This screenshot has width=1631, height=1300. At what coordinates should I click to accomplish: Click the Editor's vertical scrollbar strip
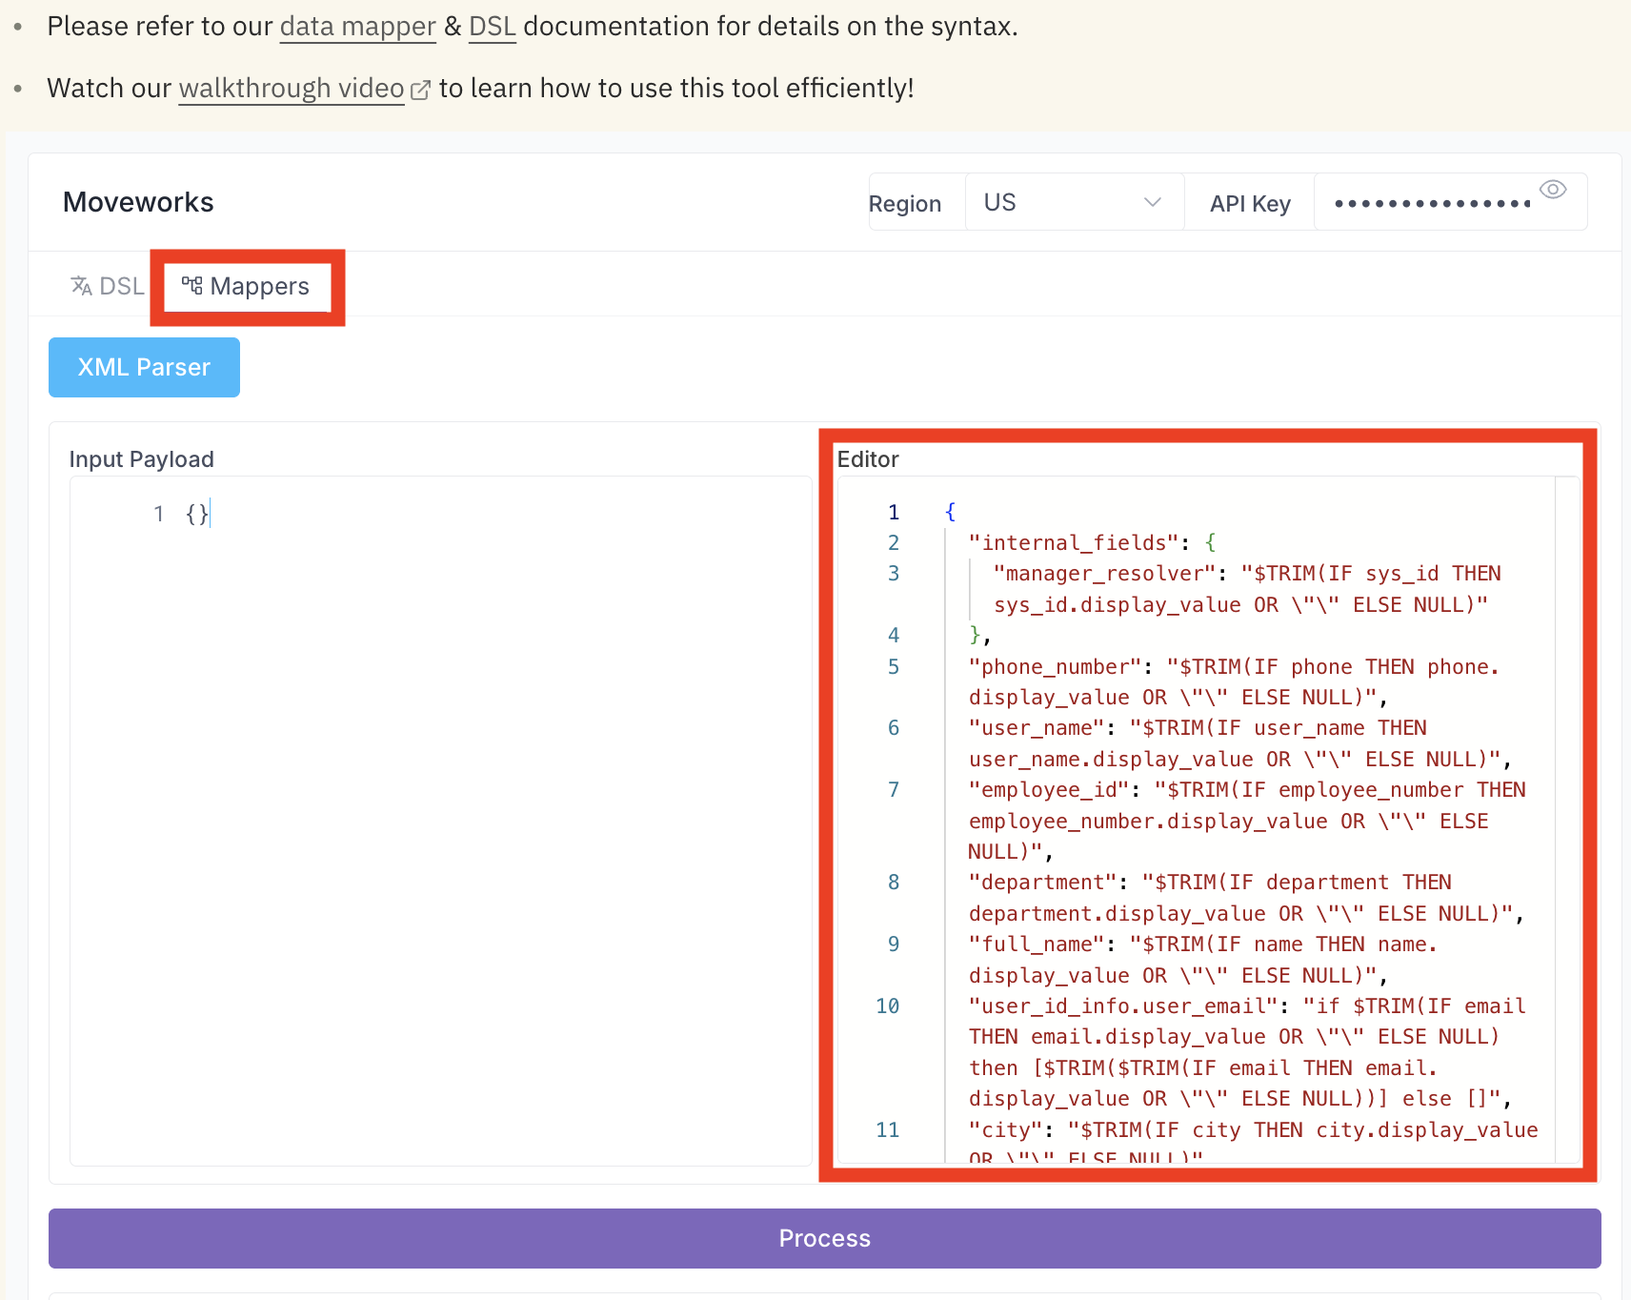1567,820
